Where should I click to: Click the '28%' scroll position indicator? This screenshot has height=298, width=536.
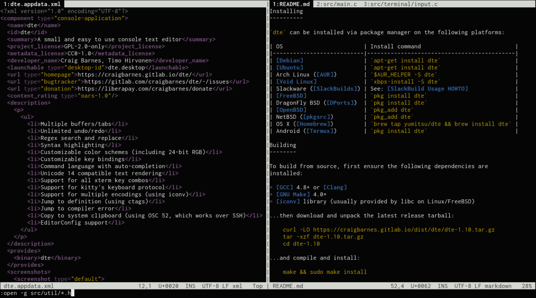(x=527, y=286)
